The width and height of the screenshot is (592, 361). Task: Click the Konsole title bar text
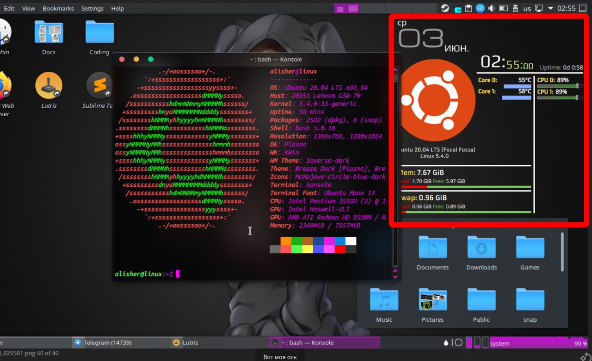click(x=276, y=59)
